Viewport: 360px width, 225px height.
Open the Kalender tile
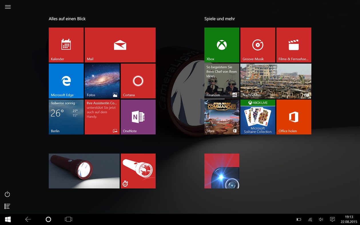coord(66,45)
